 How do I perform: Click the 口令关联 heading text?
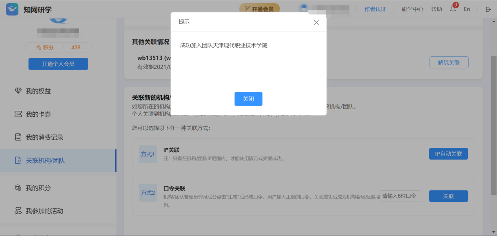point(174,188)
